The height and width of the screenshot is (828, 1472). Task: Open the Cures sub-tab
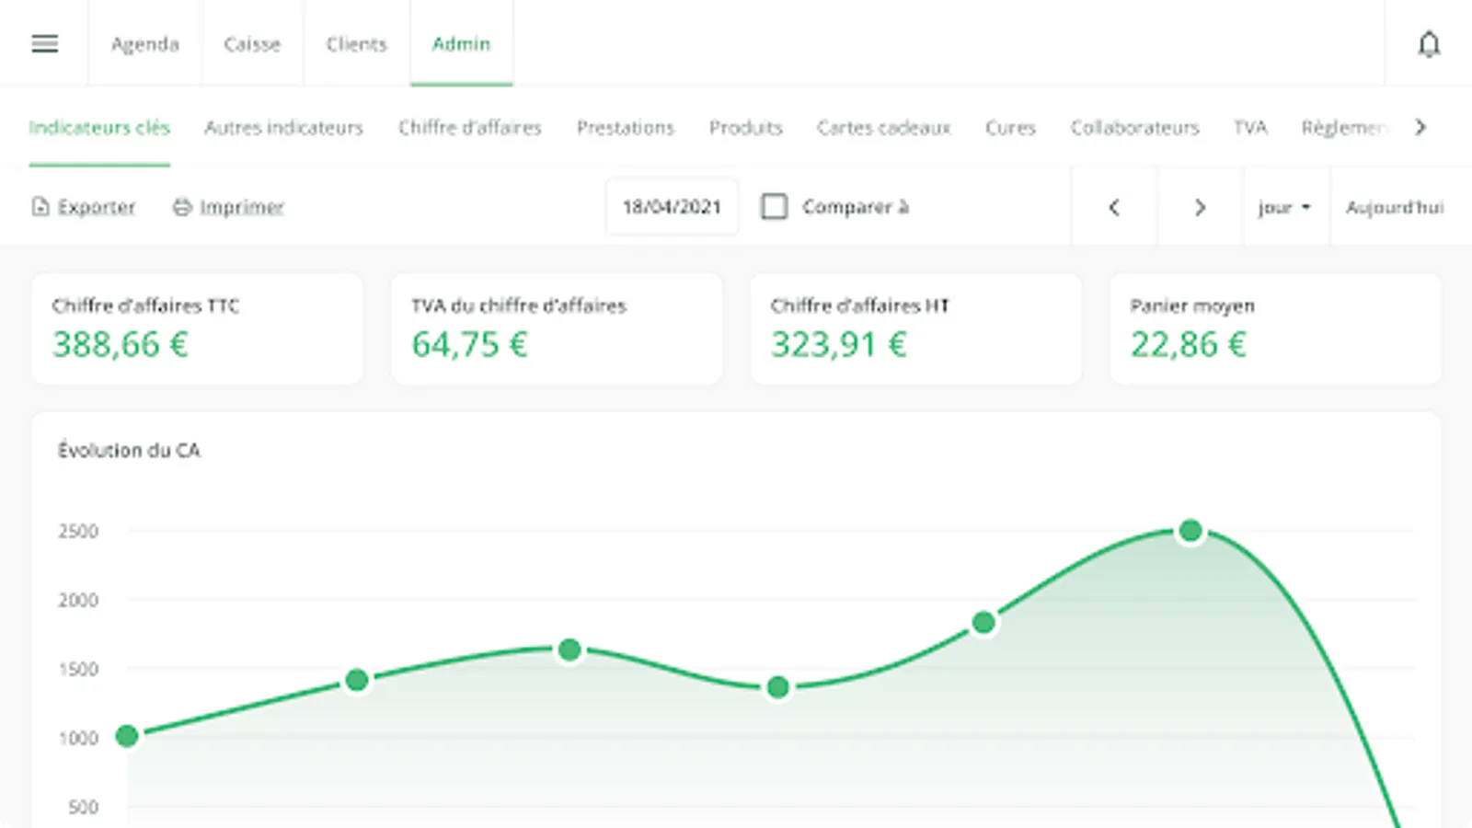[1010, 128]
